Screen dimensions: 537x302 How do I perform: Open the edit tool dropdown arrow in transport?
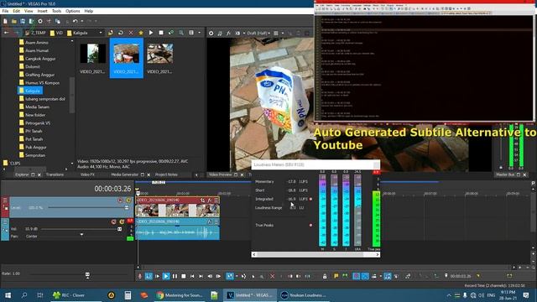point(237,276)
